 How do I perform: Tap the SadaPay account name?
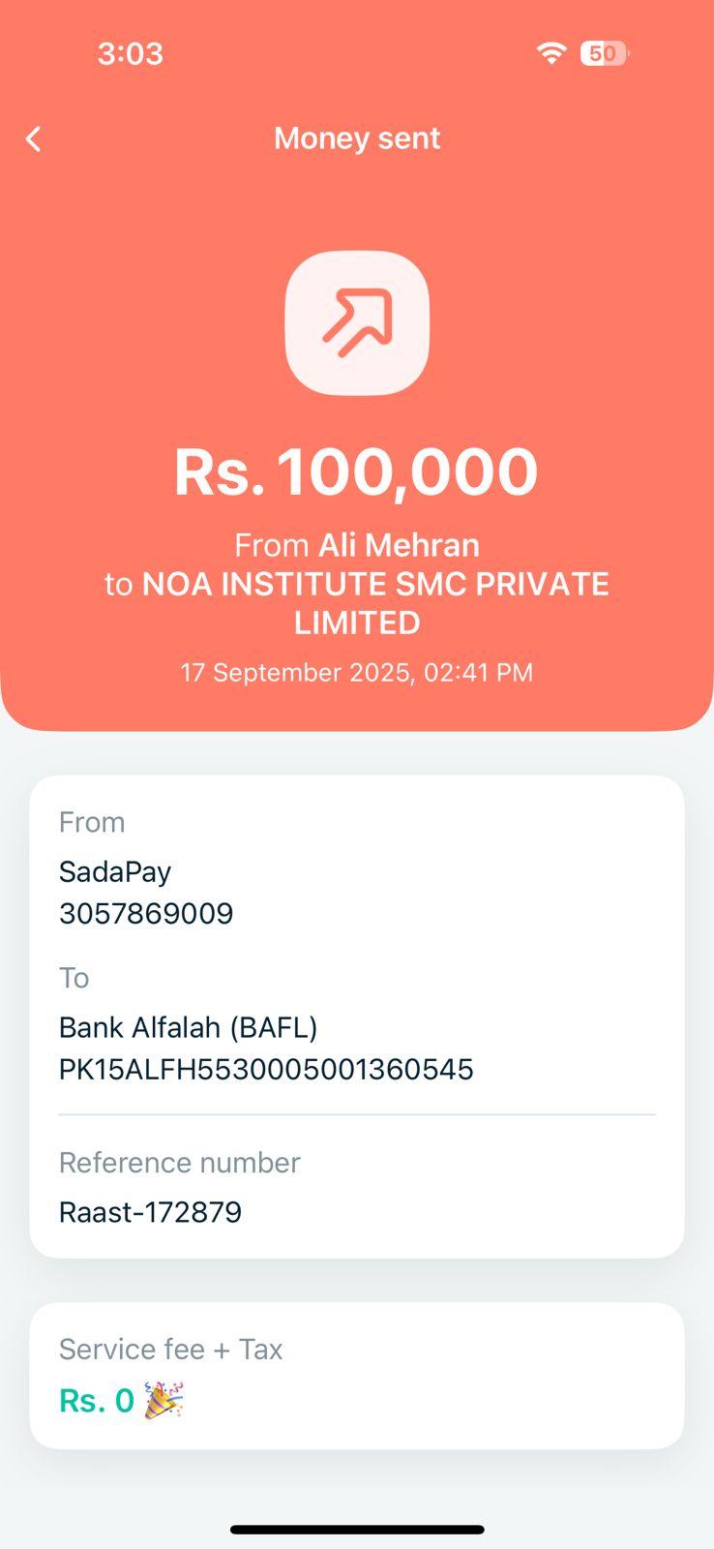115,871
